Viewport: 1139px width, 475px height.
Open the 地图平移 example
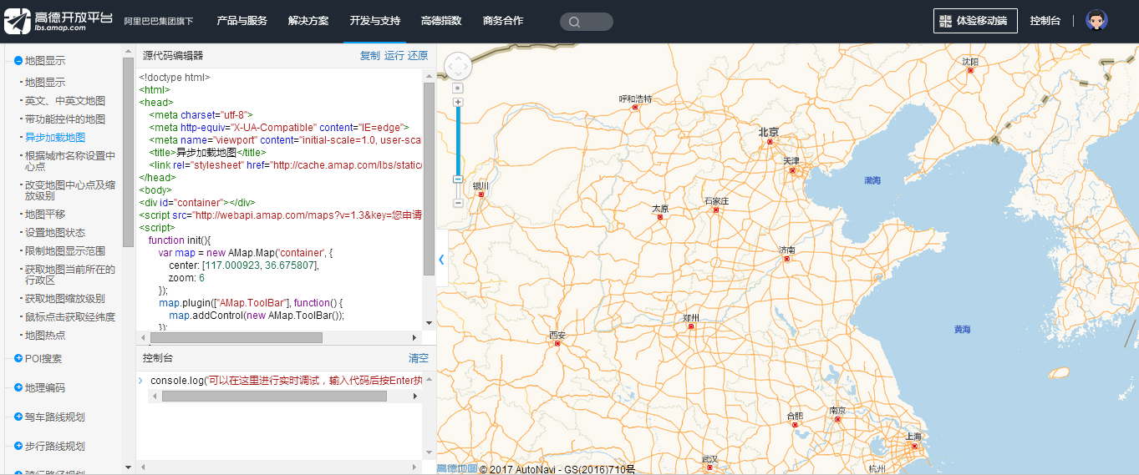(x=45, y=215)
